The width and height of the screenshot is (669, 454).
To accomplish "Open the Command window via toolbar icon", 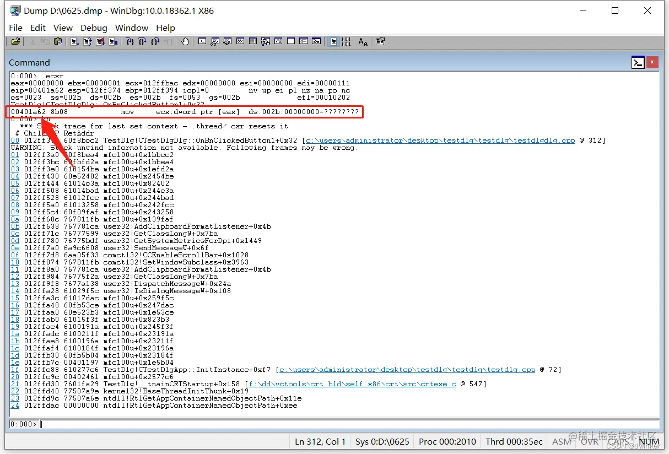I will tap(203, 41).
